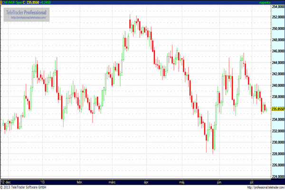Select the jún. time axis label
285x190 pixels.
219,181
